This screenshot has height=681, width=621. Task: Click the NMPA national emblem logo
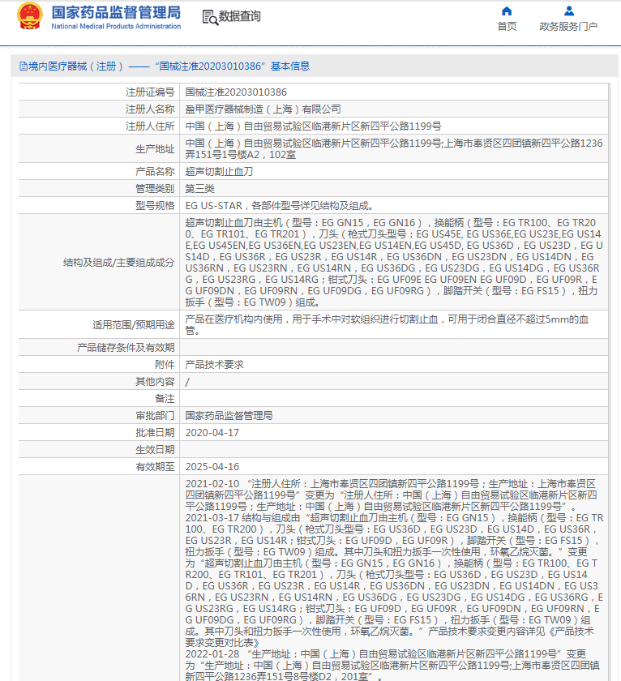[x=30, y=16]
